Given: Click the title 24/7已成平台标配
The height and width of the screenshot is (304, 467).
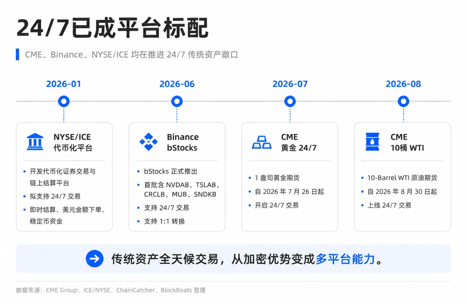Looking at the screenshot, I should pyautogui.click(x=112, y=28).
